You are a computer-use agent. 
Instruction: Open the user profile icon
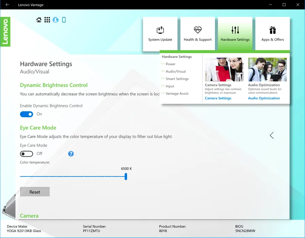(x=55, y=20)
